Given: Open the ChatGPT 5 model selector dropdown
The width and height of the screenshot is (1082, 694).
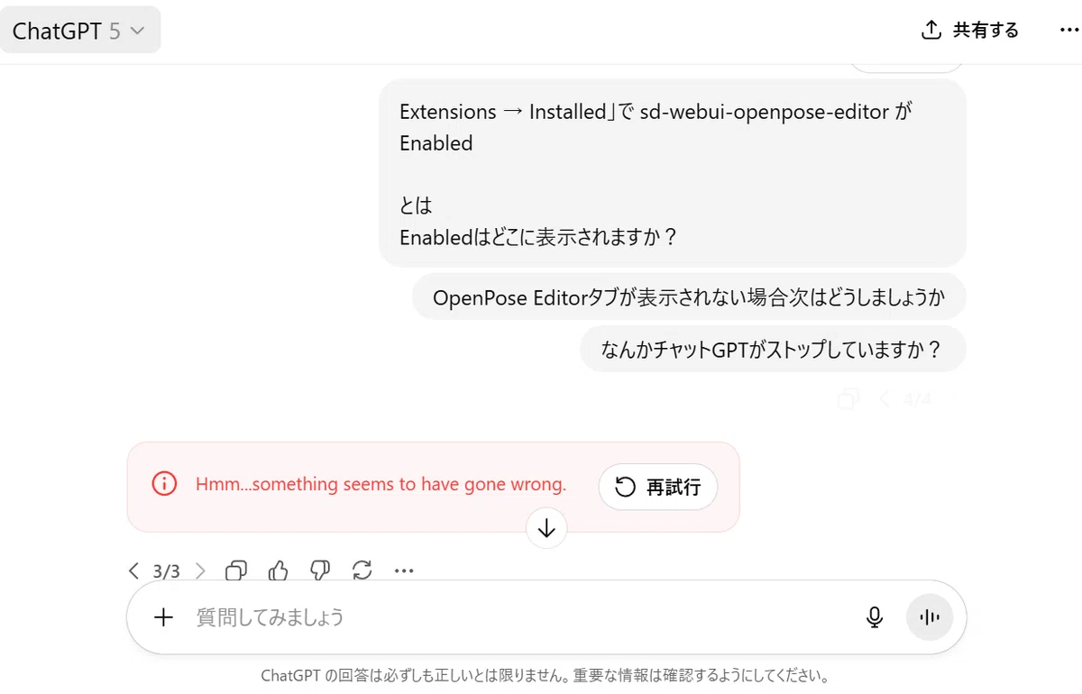Looking at the screenshot, I should [x=79, y=31].
